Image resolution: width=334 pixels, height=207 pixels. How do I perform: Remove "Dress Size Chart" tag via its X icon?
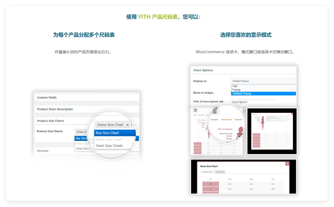127,125
